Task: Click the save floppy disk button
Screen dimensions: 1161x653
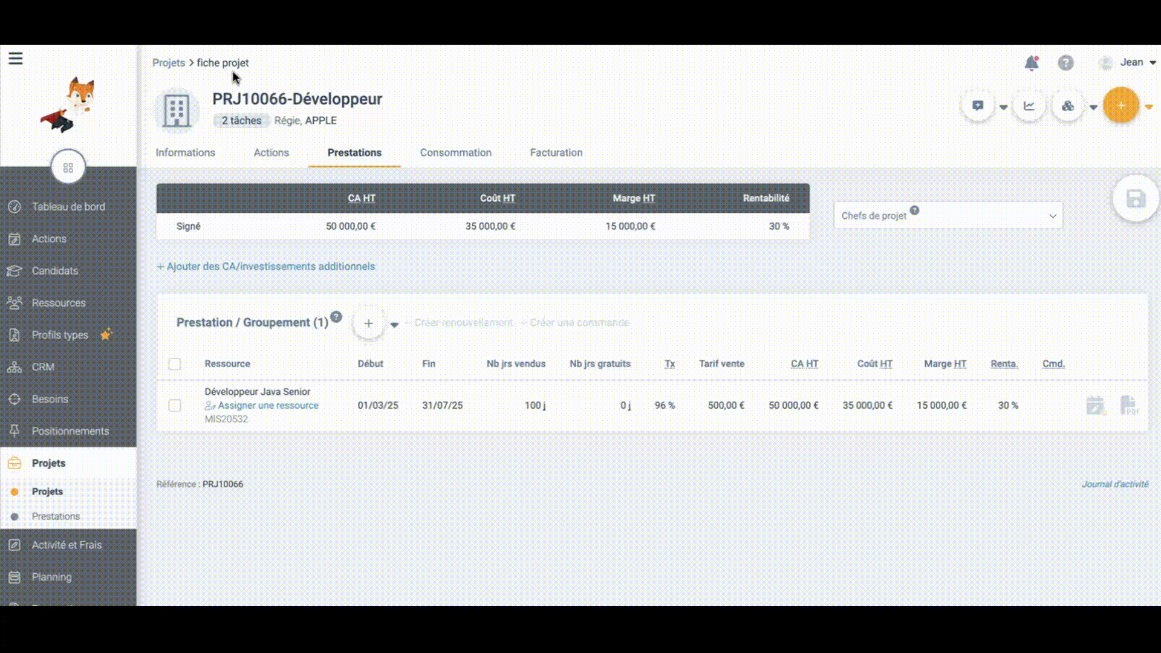Action: click(1135, 199)
